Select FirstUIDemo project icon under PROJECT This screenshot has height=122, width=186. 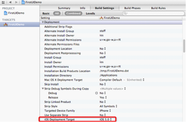tap(6, 13)
